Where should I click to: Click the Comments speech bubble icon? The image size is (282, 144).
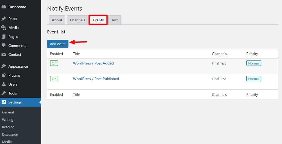coord(4,46)
